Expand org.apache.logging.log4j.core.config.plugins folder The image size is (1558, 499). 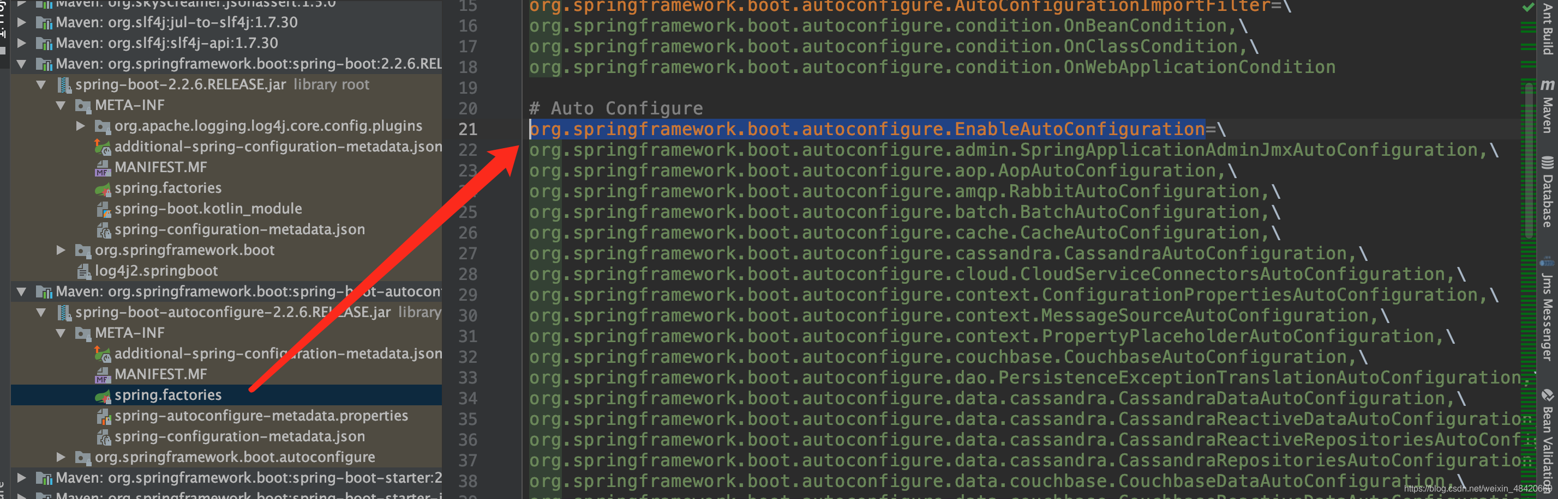tap(80, 126)
